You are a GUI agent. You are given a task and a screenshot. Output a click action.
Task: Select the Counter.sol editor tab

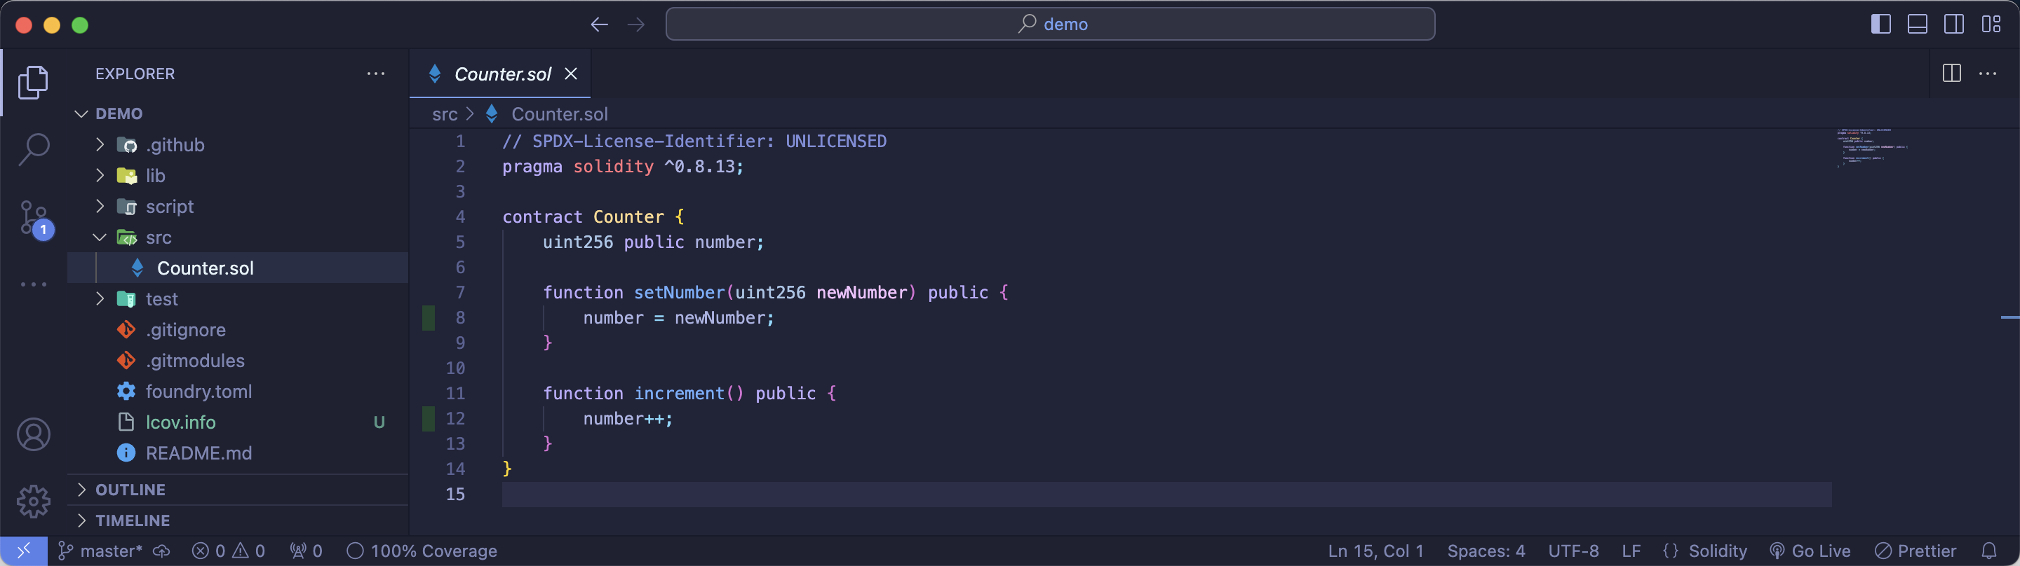pos(502,74)
